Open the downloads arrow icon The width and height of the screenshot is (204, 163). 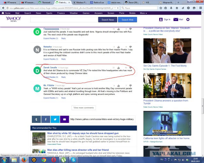pos(171,8)
